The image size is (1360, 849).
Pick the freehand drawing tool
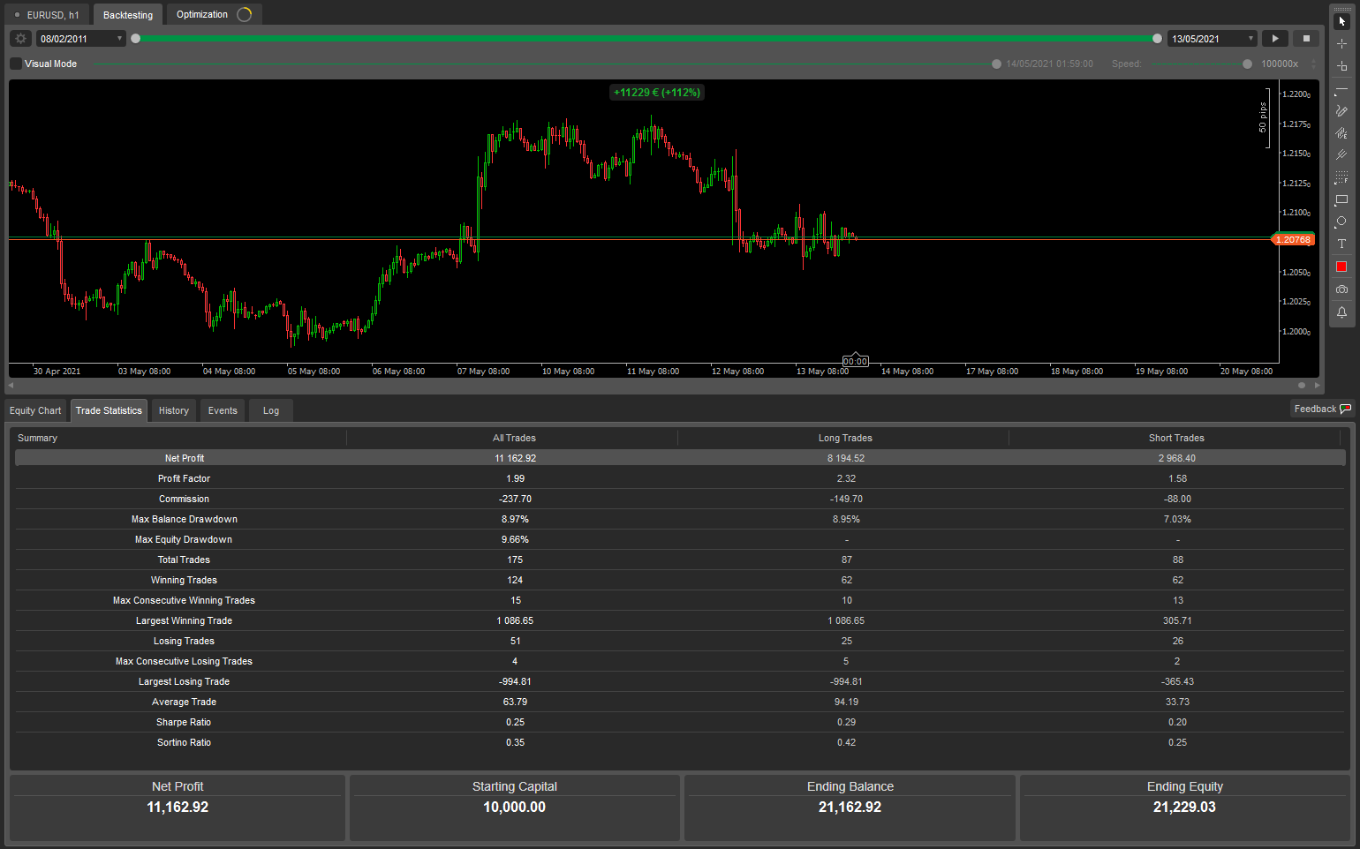point(1341,110)
